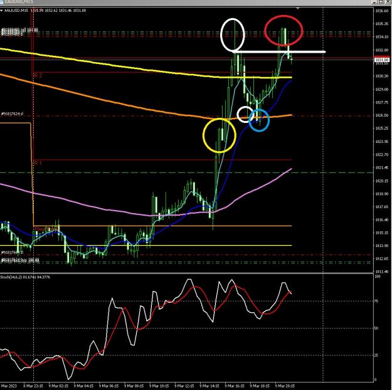Click price scale value 1813.90
This screenshot has width=392, height=390.
tap(381, 246)
